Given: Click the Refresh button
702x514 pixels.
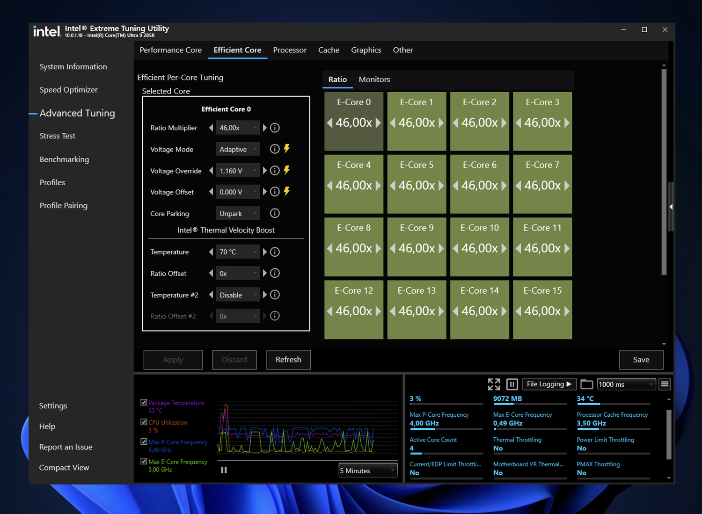Looking at the screenshot, I should [x=288, y=360].
